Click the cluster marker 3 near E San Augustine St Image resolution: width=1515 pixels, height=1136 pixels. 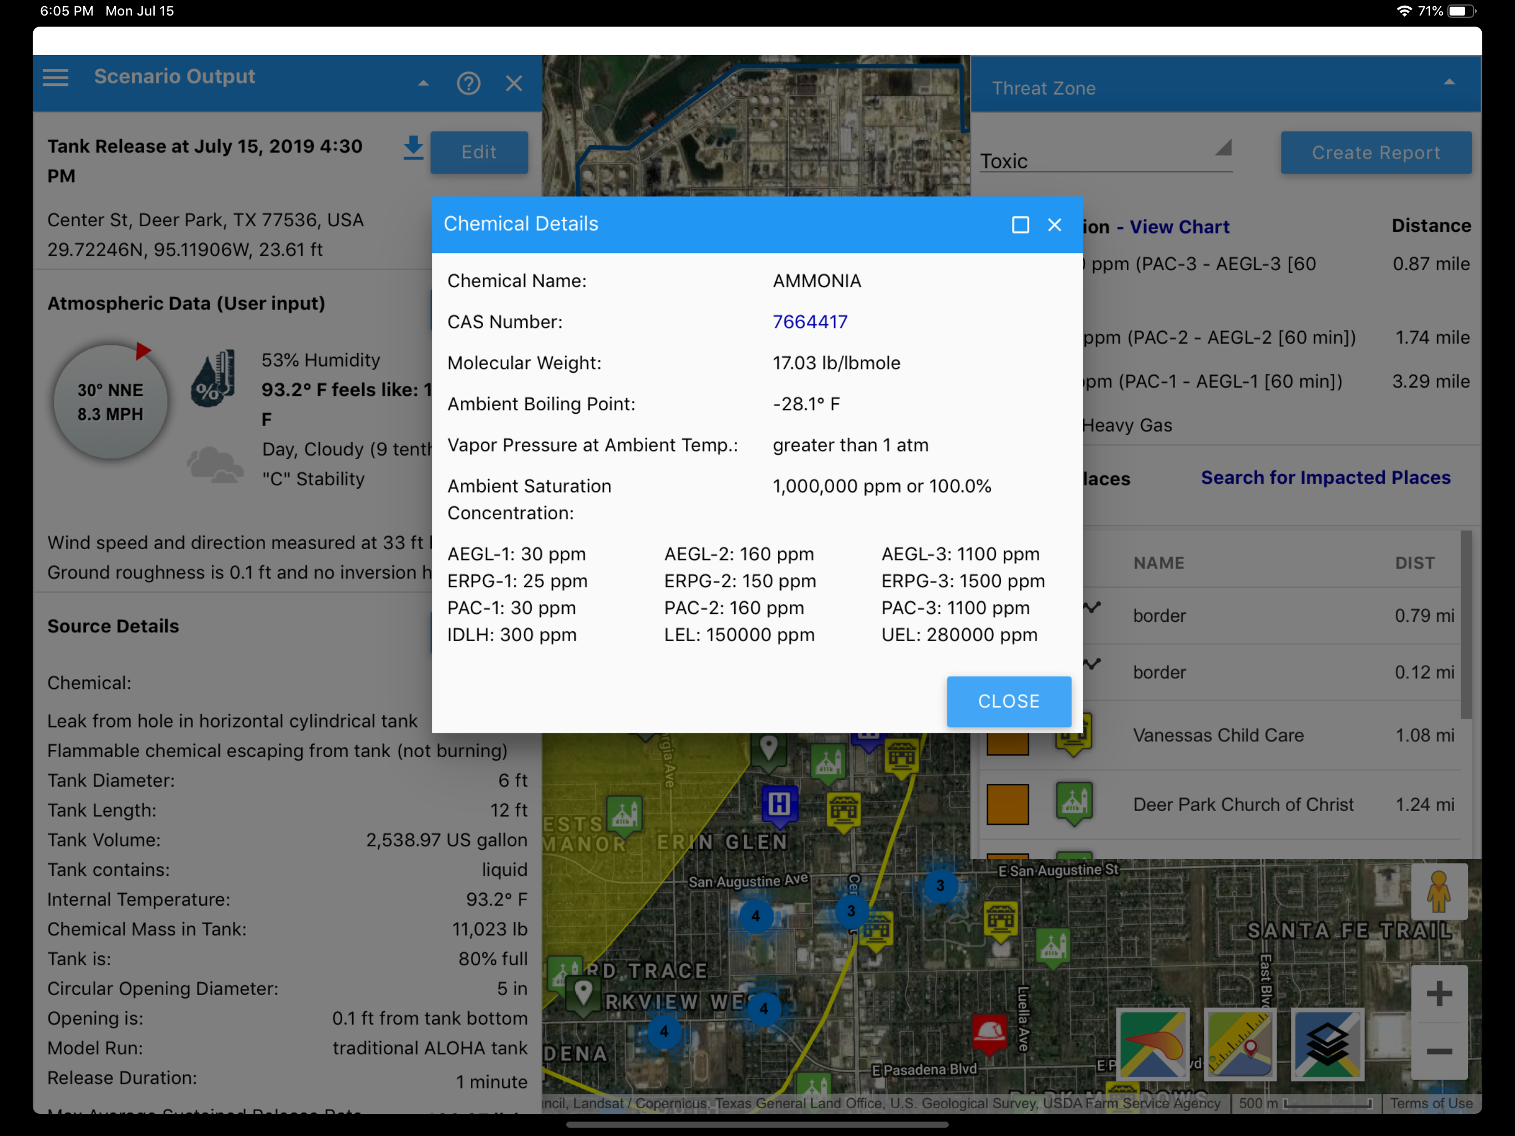pos(940,885)
